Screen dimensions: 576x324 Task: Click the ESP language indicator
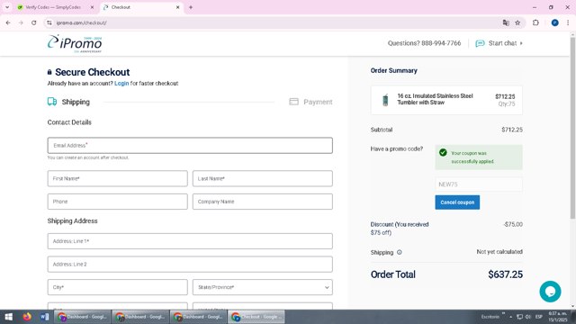pyautogui.click(x=539, y=317)
